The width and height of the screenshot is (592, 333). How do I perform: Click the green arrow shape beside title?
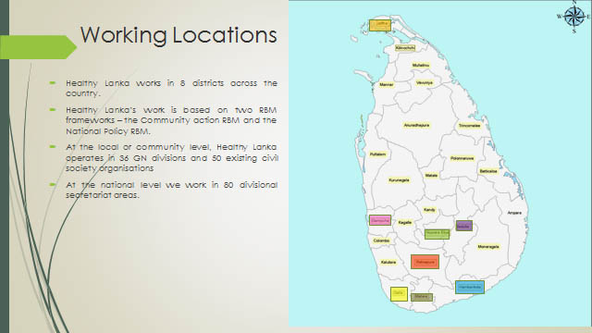(x=38, y=47)
